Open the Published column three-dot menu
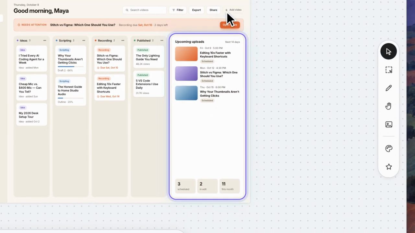Screen dimensions: 415x233 (162, 40)
